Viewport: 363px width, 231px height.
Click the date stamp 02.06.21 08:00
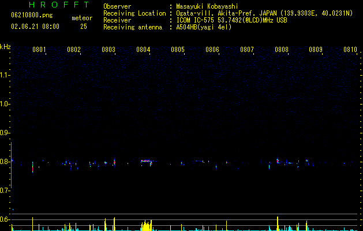(x=35, y=27)
